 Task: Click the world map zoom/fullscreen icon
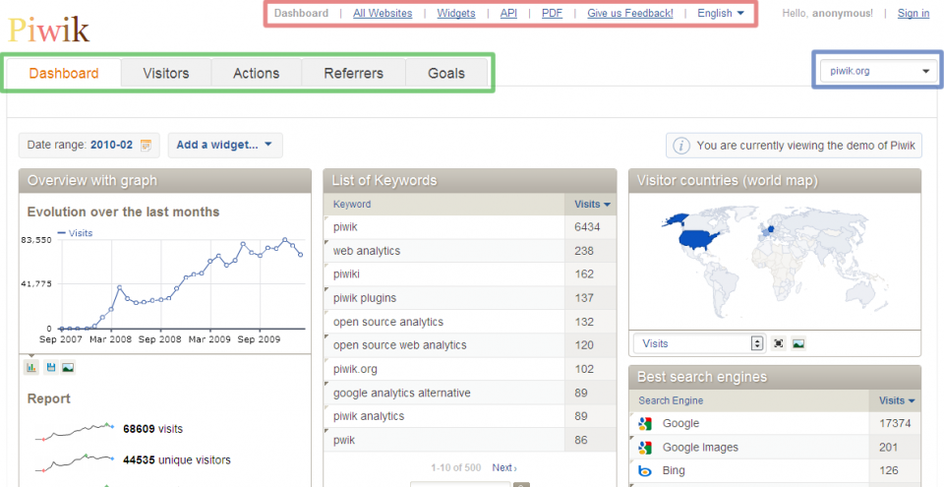(779, 343)
